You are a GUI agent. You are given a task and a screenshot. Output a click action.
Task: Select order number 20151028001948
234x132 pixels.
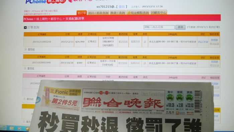pos(41,63)
